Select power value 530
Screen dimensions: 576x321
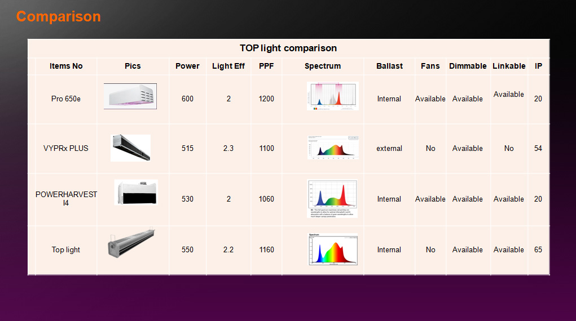click(187, 199)
